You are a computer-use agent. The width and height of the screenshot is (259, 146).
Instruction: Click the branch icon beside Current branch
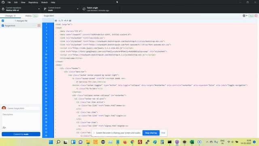45,9
